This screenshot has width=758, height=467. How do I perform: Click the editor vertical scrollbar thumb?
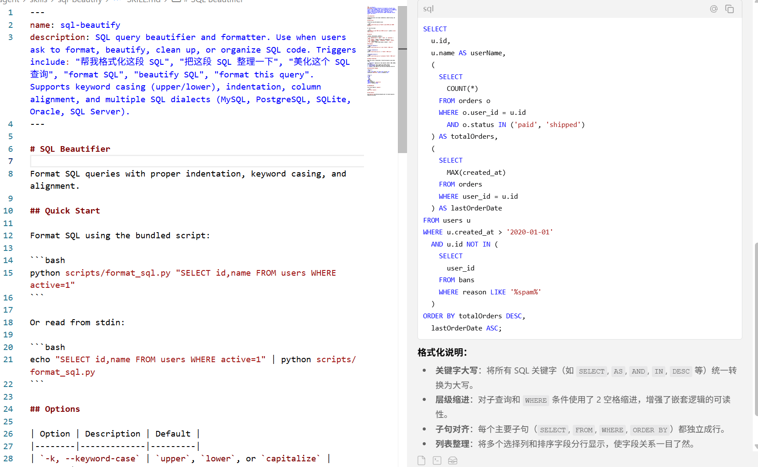click(x=402, y=78)
